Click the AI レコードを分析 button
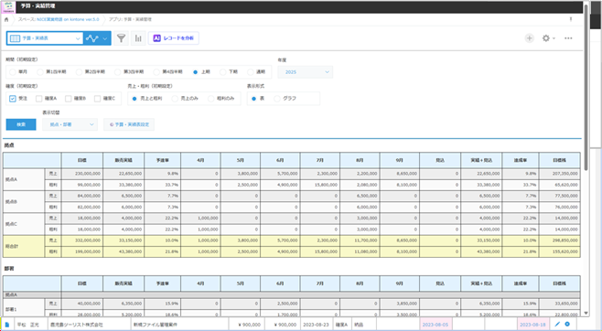Image resolution: width=602 pixels, height=331 pixels. (174, 38)
